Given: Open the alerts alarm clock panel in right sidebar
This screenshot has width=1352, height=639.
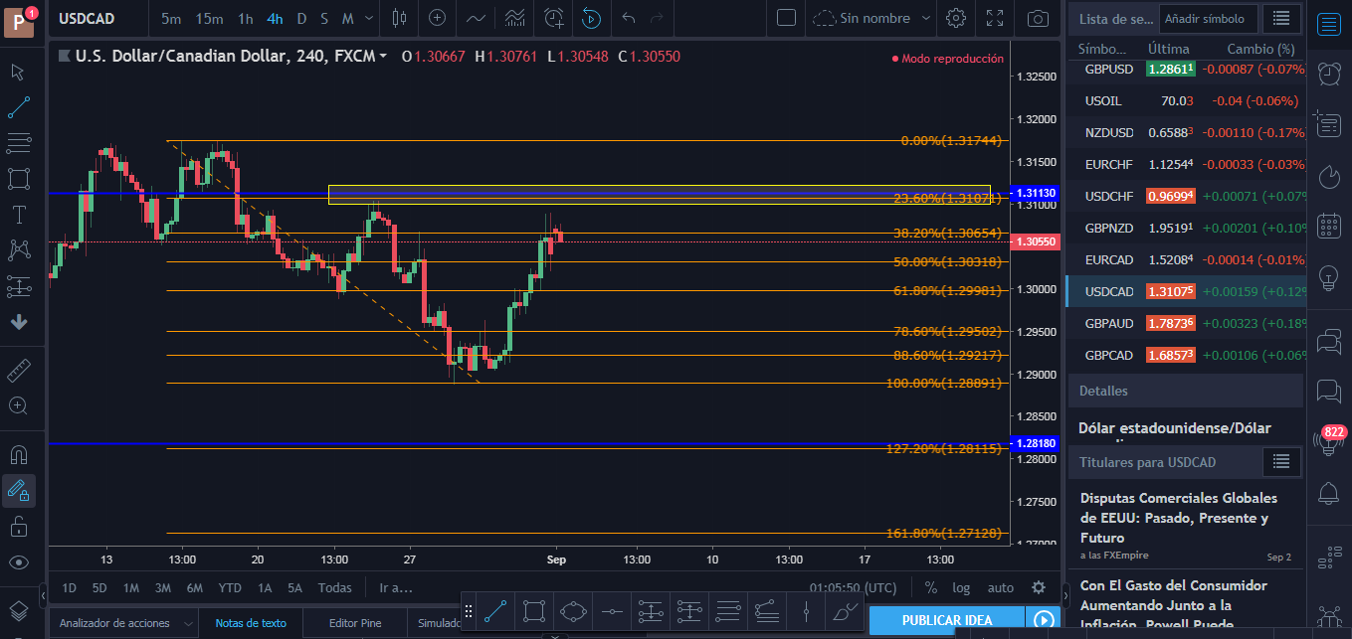Looking at the screenshot, I should pos(1327,73).
